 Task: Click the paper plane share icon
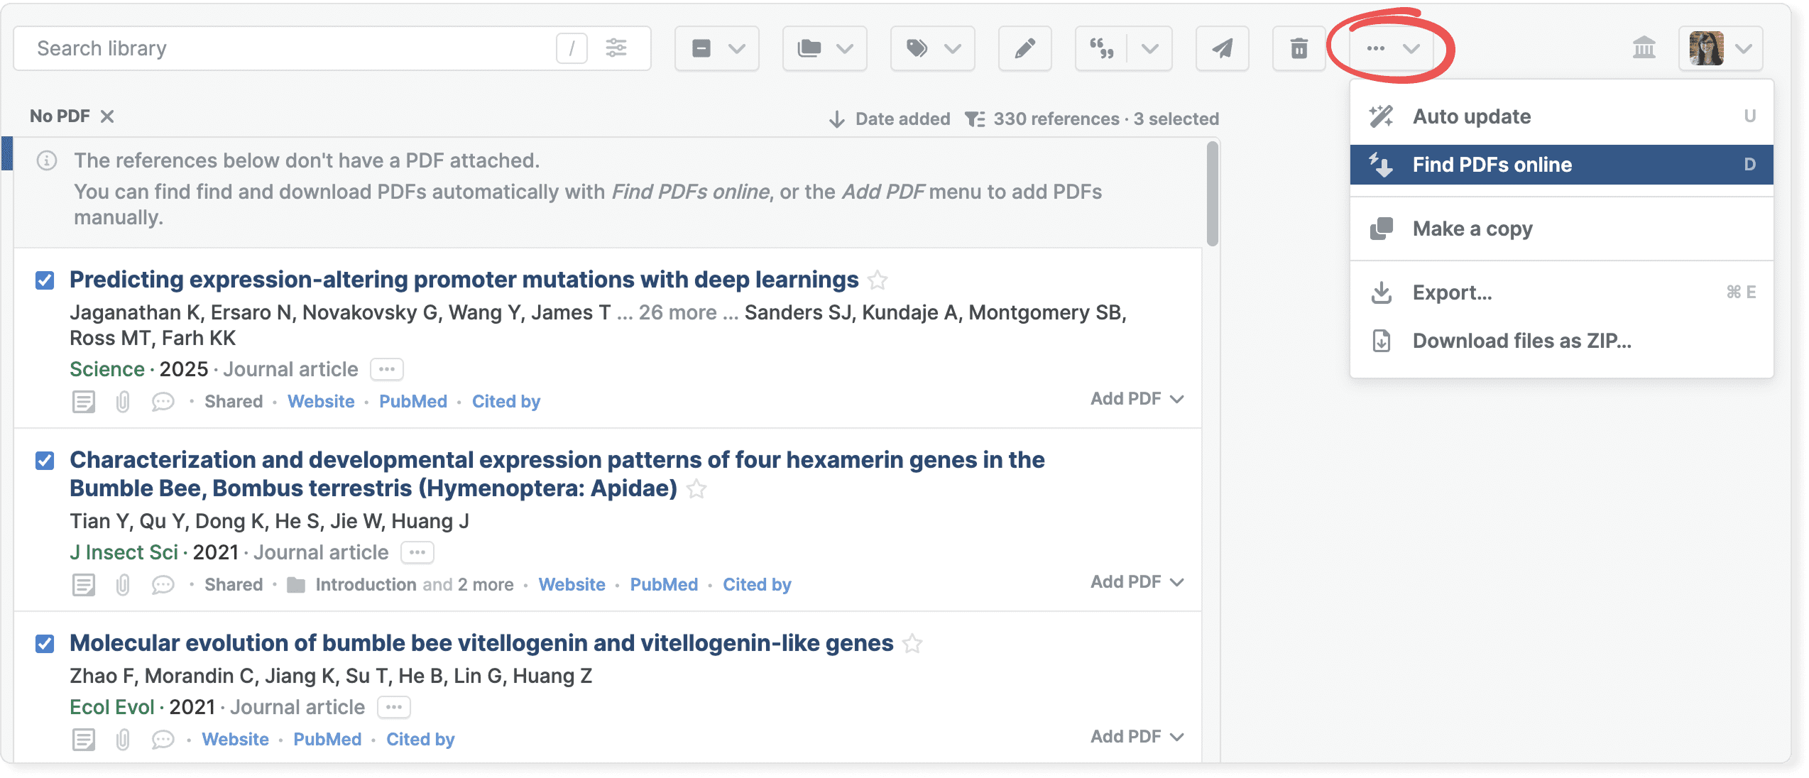[x=1222, y=48]
